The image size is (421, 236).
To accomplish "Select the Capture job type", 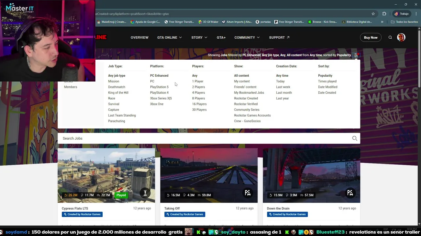I will pos(113,109).
